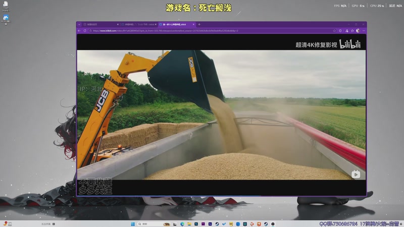404x227 pixels.
Task: Open the browser collections icon
Action: [x=347, y=31]
